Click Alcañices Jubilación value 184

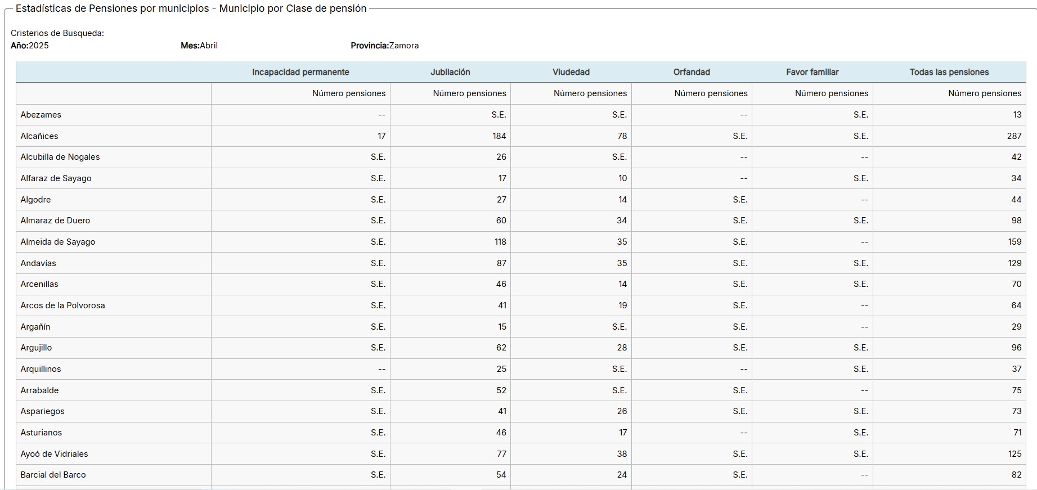[x=499, y=136]
